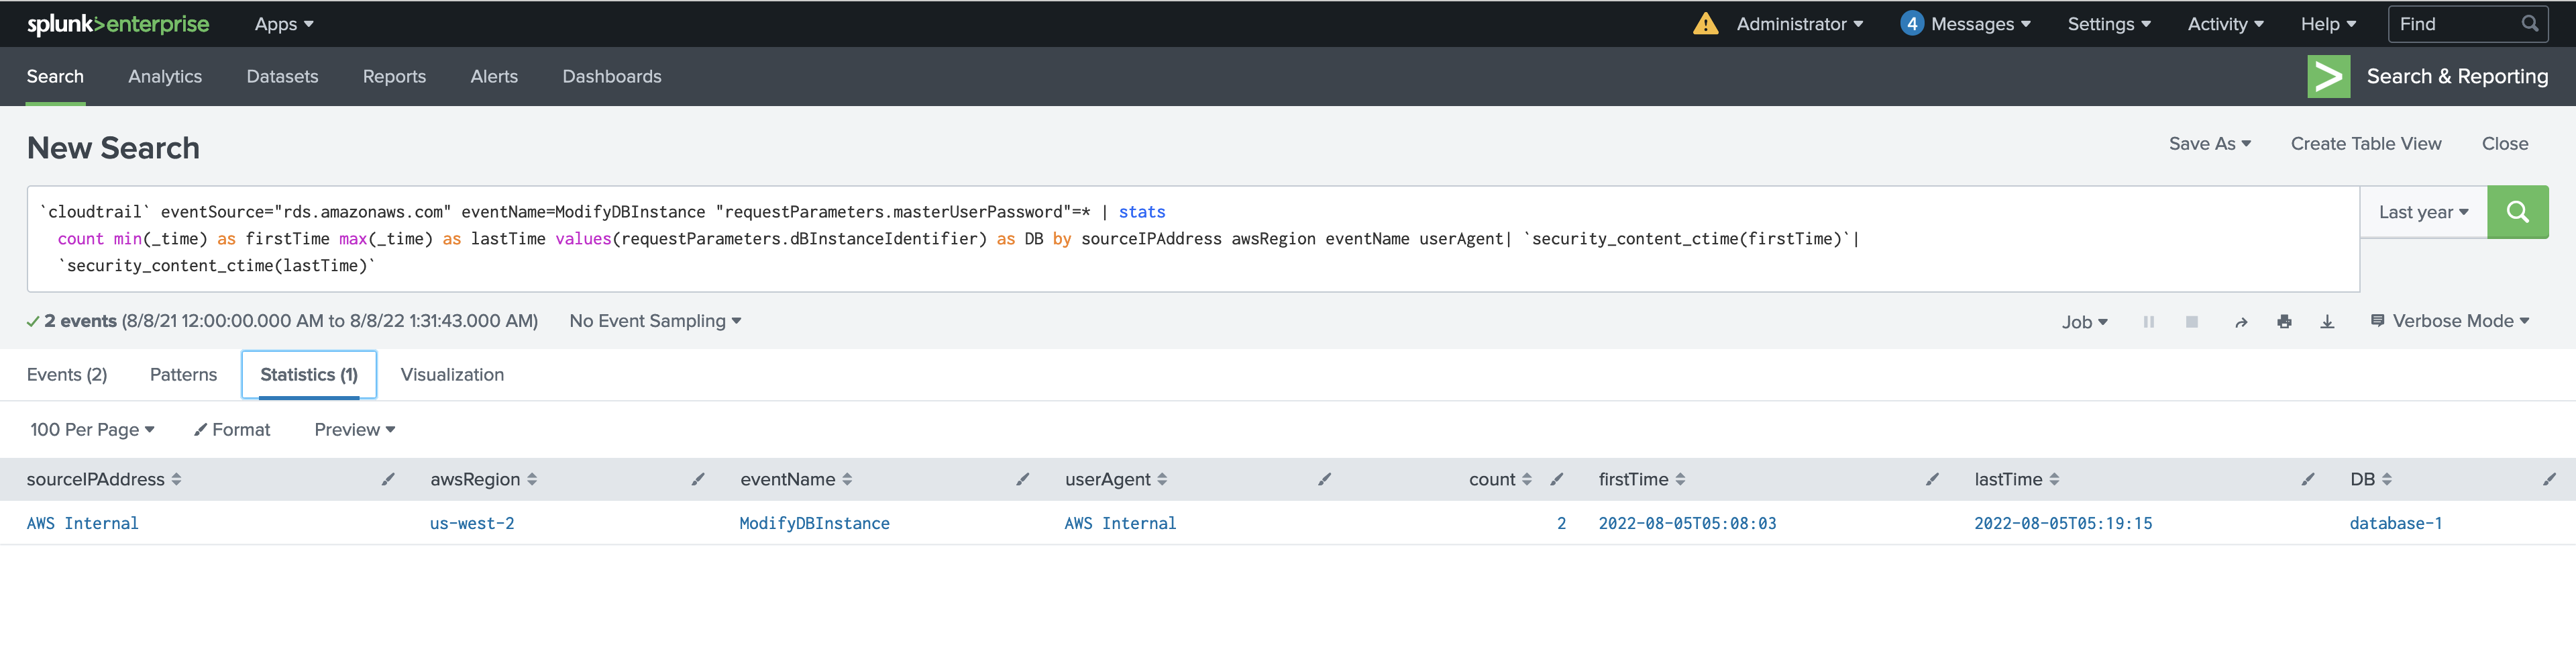Open the No Event Sampling dropdown
The width and height of the screenshot is (2576, 670).
(x=653, y=320)
